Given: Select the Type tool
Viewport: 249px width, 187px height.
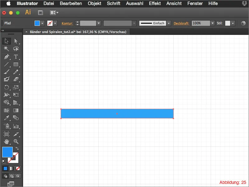Looking at the screenshot, I should click(x=16, y=57).
